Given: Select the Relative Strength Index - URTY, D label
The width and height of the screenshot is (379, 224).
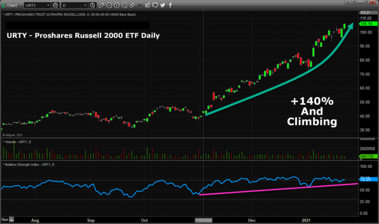Looking at the screenshot, I should (29, 165).
